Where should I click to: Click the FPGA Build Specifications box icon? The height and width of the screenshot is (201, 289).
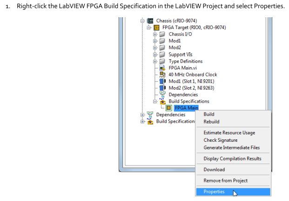point(162,101)
